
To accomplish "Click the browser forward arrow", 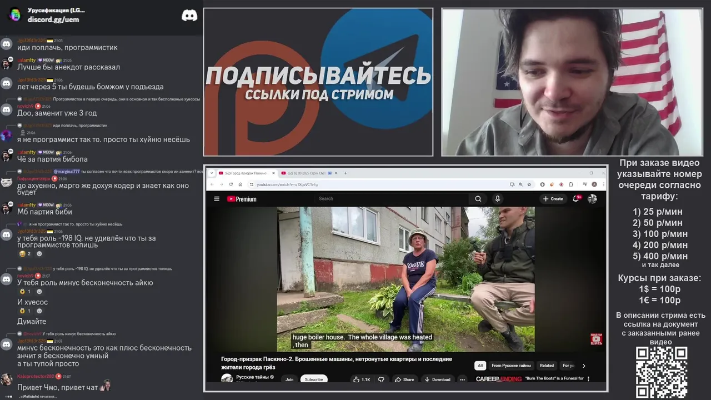I will [x=221, y=184].
